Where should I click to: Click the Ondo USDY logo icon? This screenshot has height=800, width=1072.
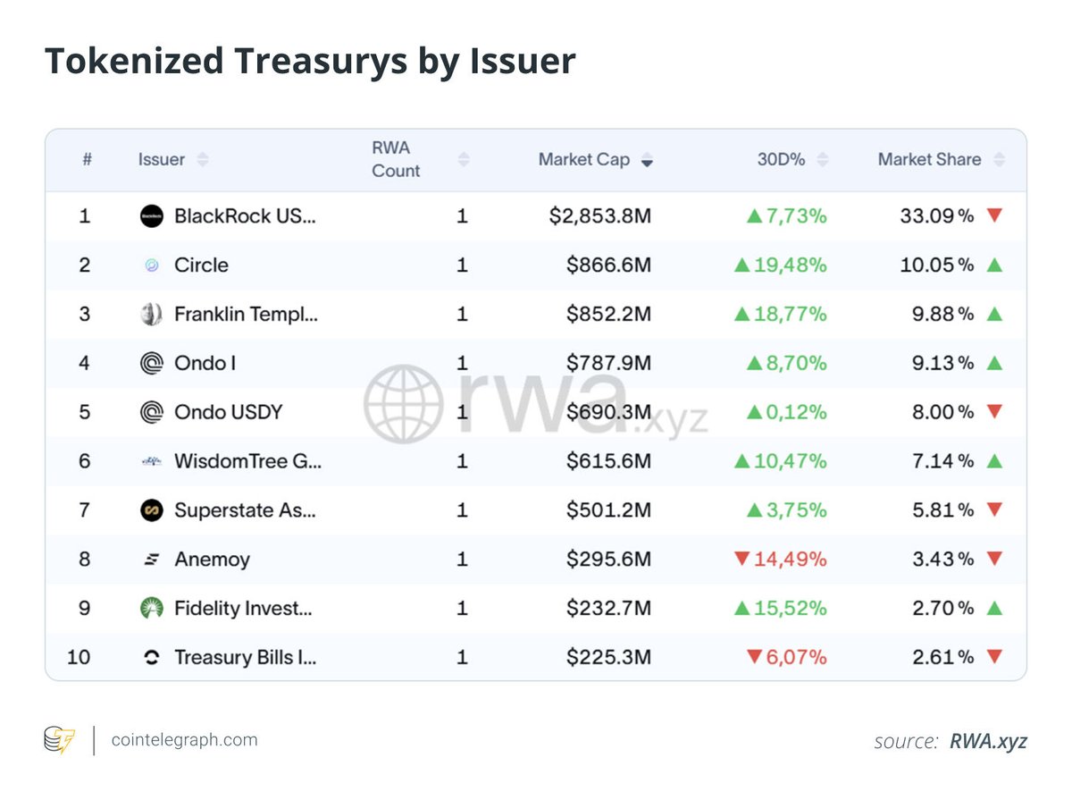[x=152, y=412]
